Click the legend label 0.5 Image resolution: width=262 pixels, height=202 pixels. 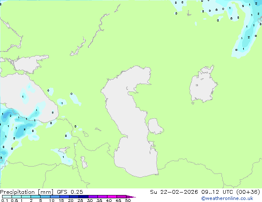(x=14, y=200)
